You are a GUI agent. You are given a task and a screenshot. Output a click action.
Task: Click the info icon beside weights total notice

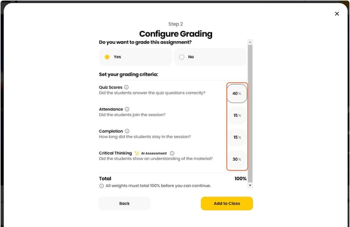tap(101, 186)
